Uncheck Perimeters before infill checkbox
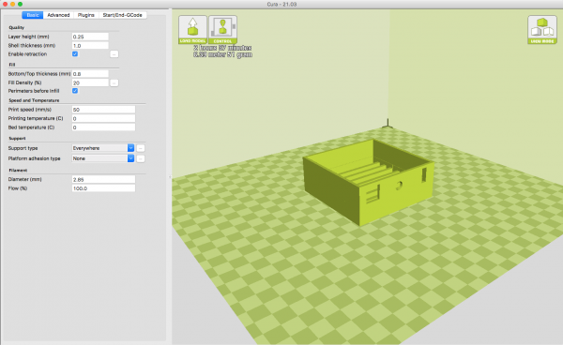 click(x=75, y=91)
